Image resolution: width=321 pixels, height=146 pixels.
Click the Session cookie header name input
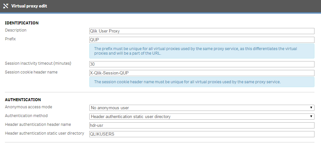tap(201, 73)
